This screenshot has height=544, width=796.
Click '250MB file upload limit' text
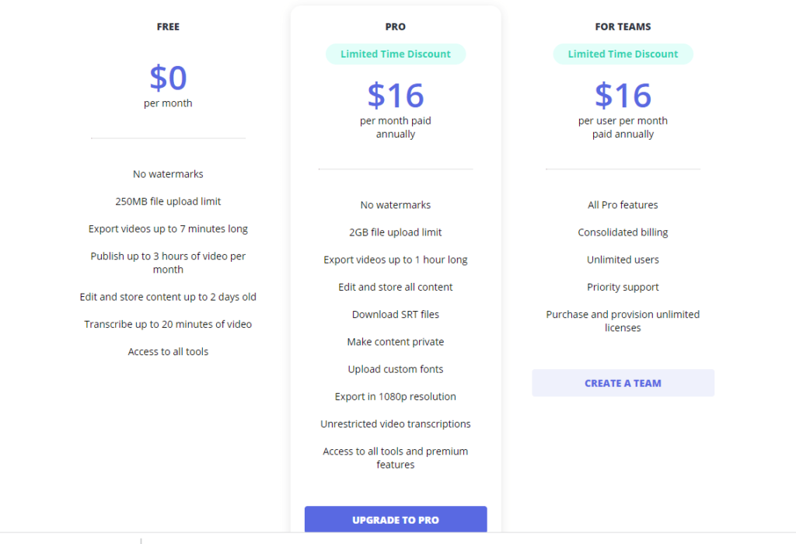tap(168, 201)
